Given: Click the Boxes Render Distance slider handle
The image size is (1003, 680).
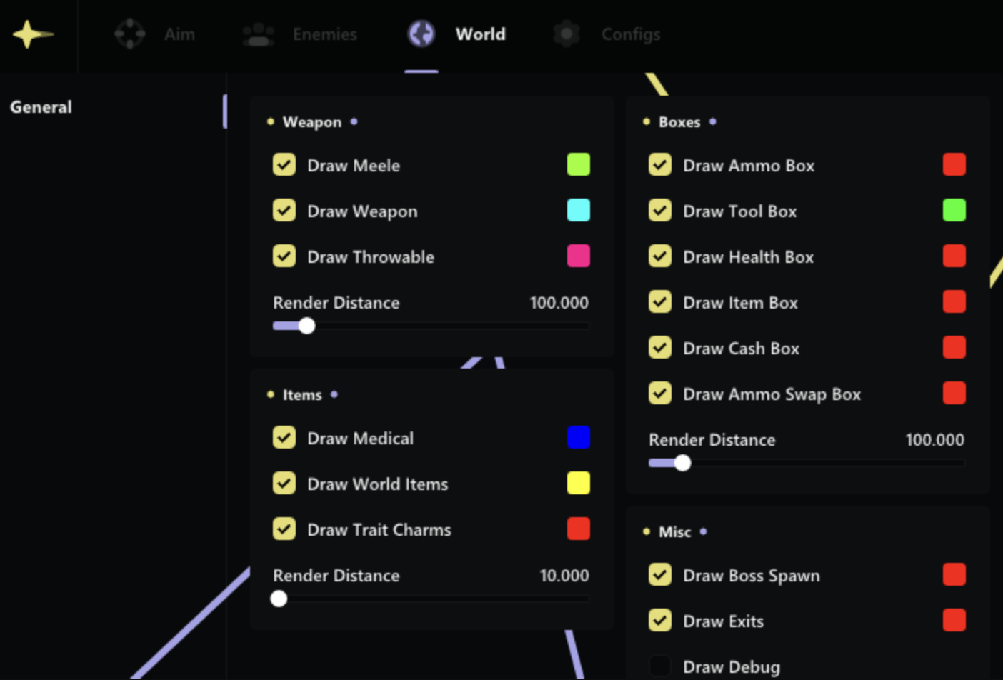Looking at the screenshot, I should (682, 463).
